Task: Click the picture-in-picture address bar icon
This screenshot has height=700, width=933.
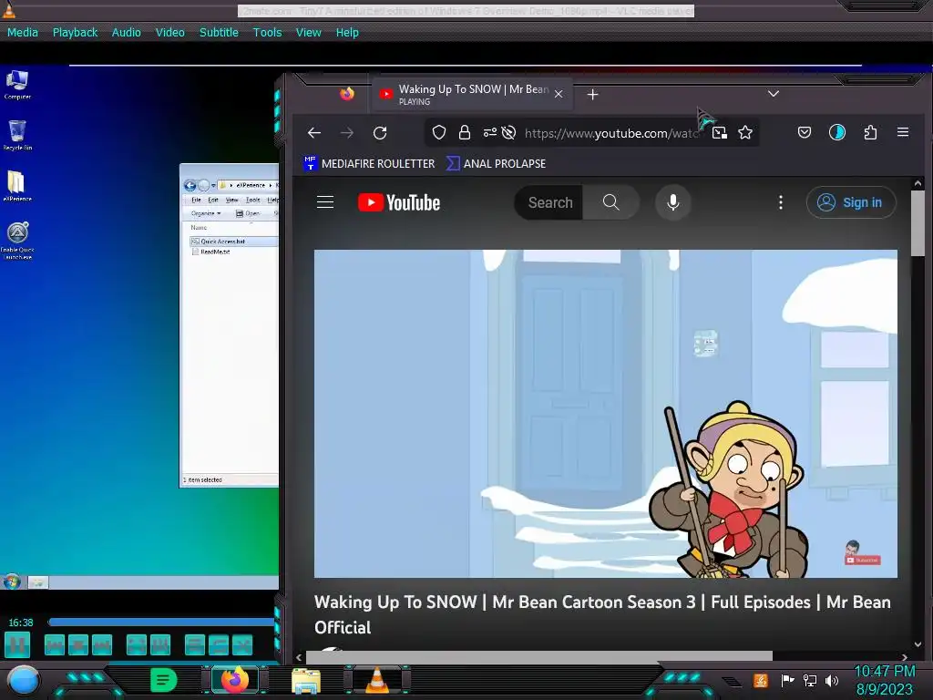Action: point(720,132)
